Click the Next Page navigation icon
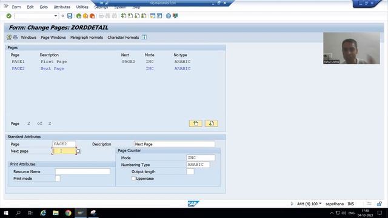 (137, 16)
